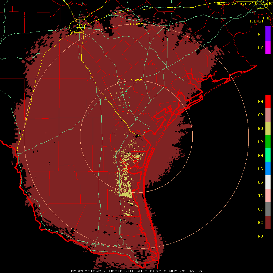This screenshot has height=273, width=273.
Task: Click the KCRP station identifier
Action: tap(156, 271)
